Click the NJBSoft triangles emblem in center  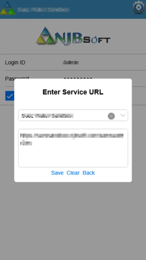pos(45,35)
